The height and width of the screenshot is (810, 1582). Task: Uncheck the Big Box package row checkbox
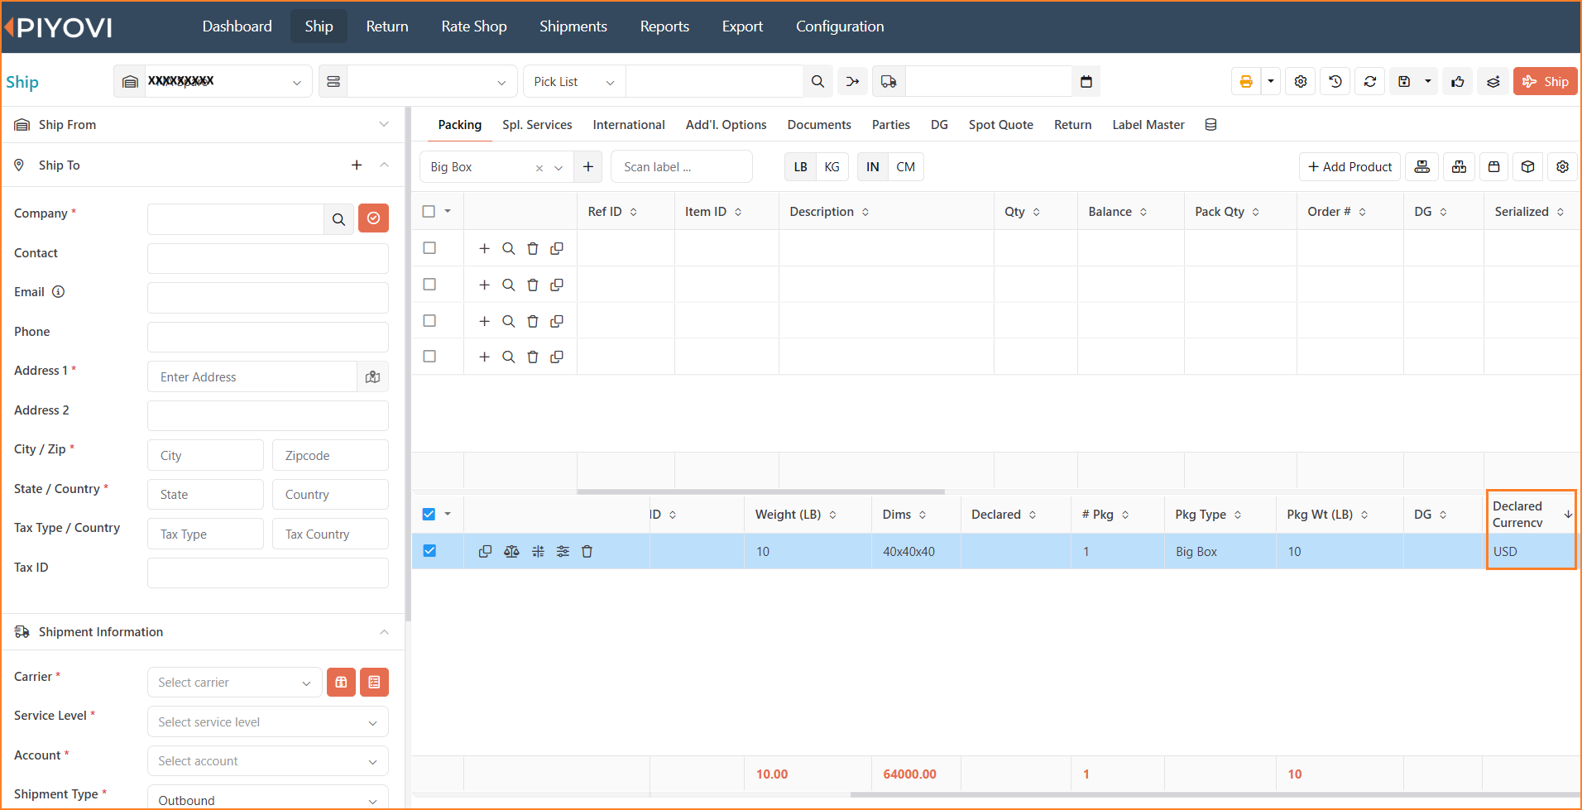coord(429,551)
